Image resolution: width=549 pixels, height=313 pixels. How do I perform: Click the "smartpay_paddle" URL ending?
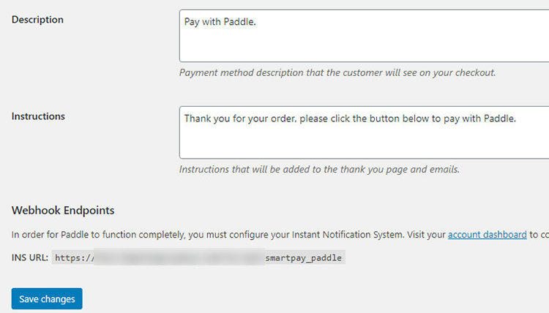click(303, 257)
